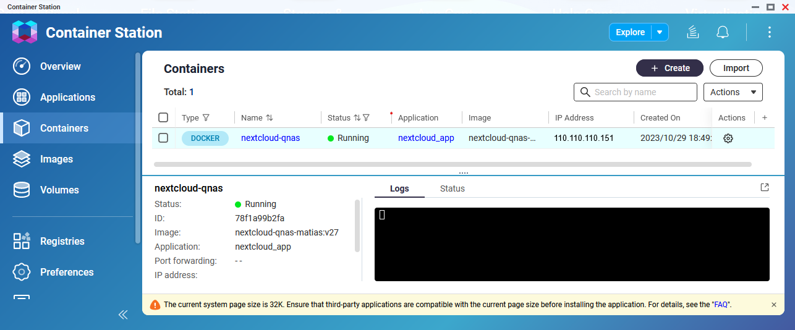This screenshot has height=330, width=795.
Task: Maximize the Container Station window
Action: pyautogui.click(x=770, y=7)
